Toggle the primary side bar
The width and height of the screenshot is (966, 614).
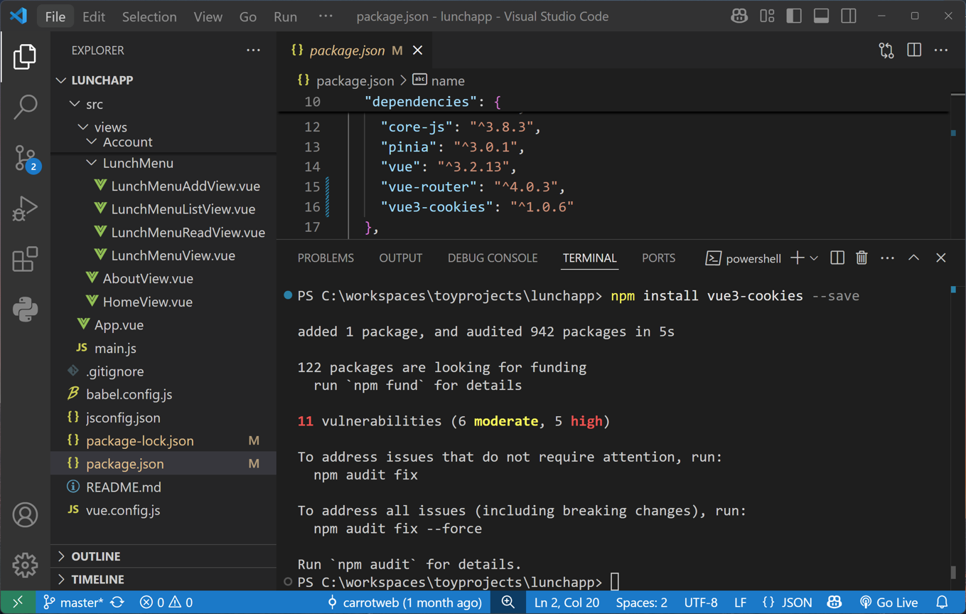tap(794, 16)
